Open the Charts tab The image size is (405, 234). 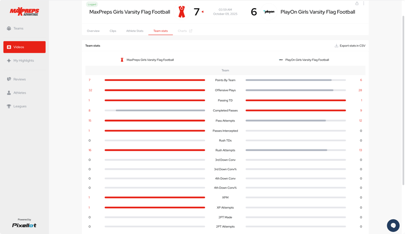click(x=182, y=31)
